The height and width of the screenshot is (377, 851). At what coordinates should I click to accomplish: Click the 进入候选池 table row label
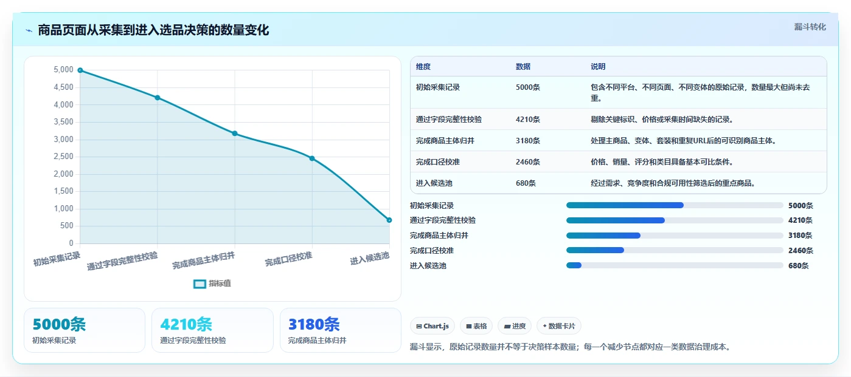click(434, 183)
